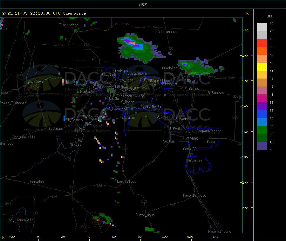The height and width of the screenshot is (241, 286).
Task: Click the Agua_Toro map label
Action: [x=34, y=82]
